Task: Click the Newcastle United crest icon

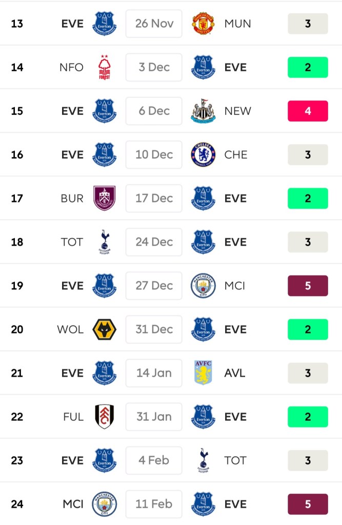Action: pos(203,111)
